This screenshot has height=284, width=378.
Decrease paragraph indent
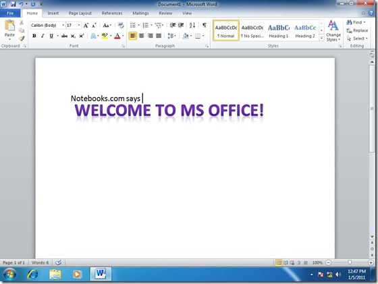click(x=173, y=25)
